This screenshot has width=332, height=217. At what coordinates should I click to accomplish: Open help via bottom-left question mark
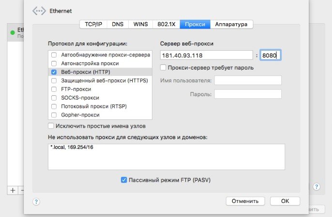click(x=36, y=202)
